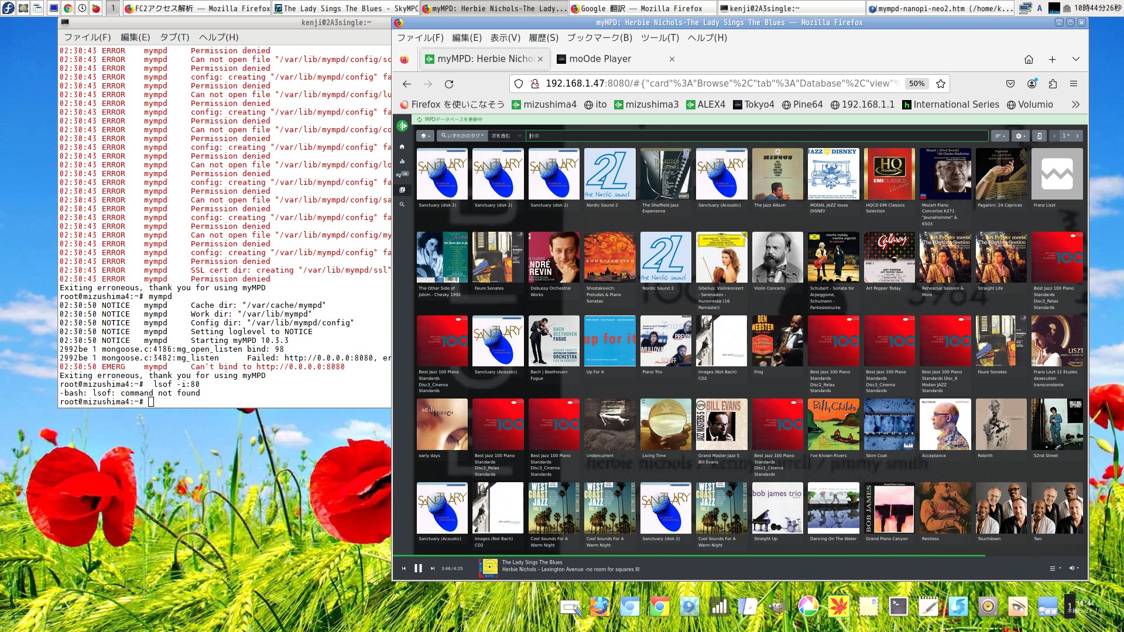The image size is (1124, 632).
Task: Open the sort order dropdown in myMPD
Action: point(1000,136)
